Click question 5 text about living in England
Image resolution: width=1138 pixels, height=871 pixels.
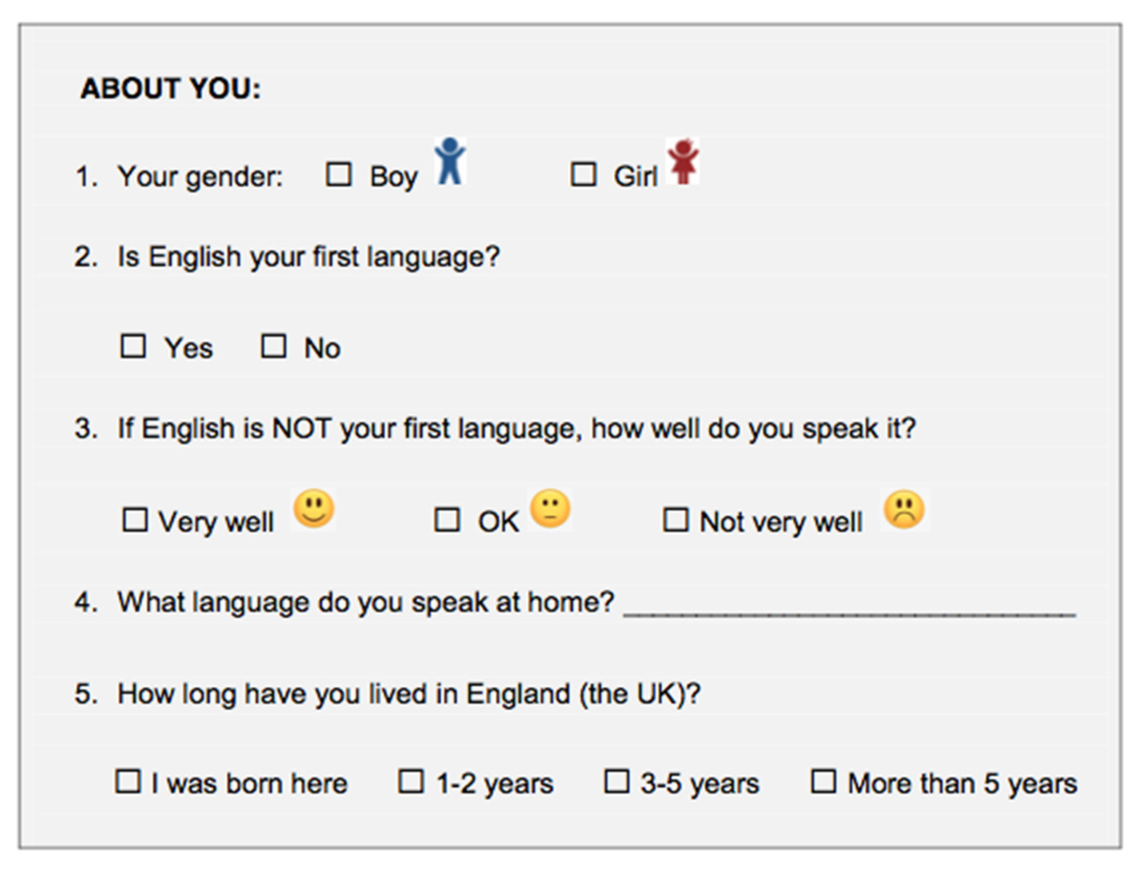pyautogui.click(x=409, y=694)
